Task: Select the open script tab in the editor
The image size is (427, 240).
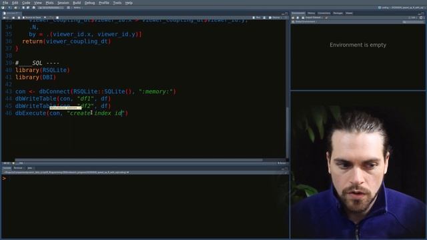Action: click(x=11, y=13)
